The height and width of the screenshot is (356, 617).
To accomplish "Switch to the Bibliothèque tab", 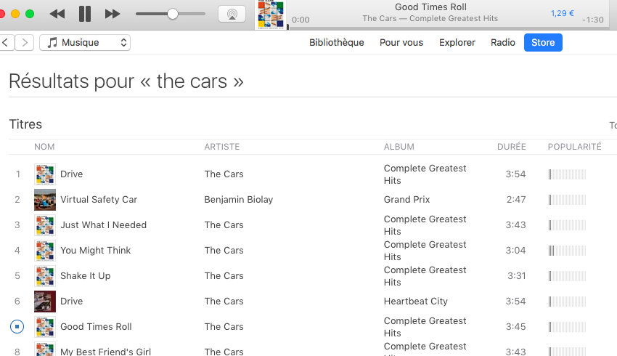I will (x=336, y=43).
